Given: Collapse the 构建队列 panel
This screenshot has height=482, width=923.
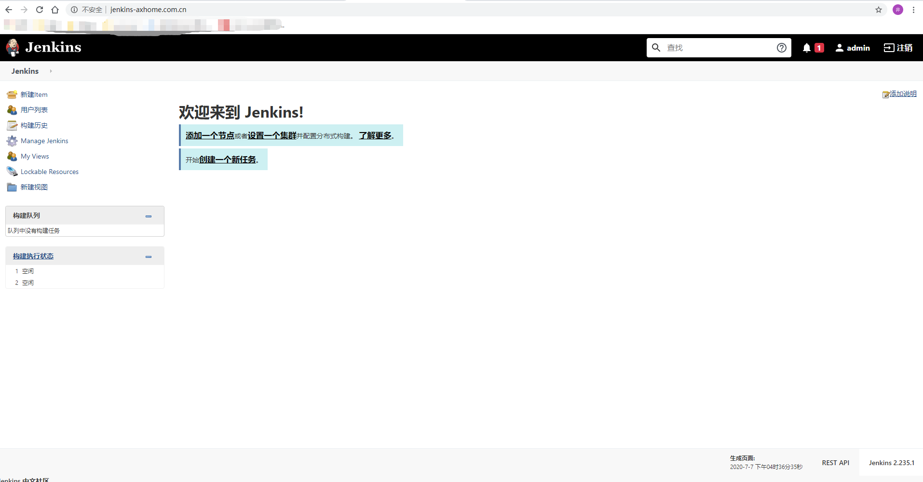Looking at the screenshot, I should (149, 216).
